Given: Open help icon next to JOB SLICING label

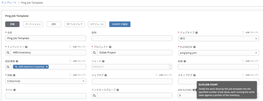Looking at the screenshot, I should point(194,90).
